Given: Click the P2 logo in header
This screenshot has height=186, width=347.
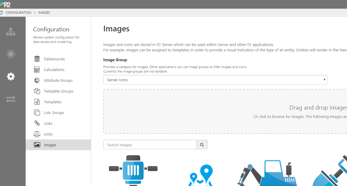Looking at the screenshot, I should tap(5, 4).
